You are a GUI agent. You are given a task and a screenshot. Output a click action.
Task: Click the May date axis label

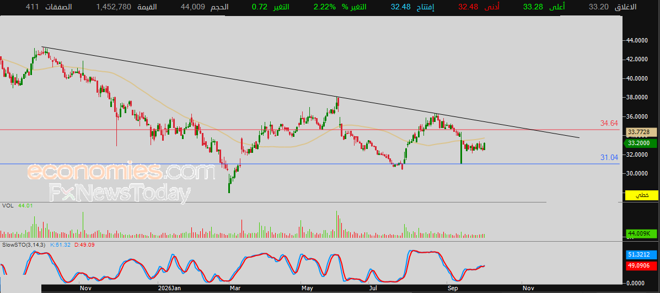[307, 289]
